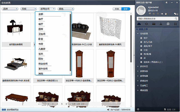Image resolution: width=180 pixels, height=112 pixels.
Task: Click the speaker icon in the status bar
Action: [x=108, y=109]
